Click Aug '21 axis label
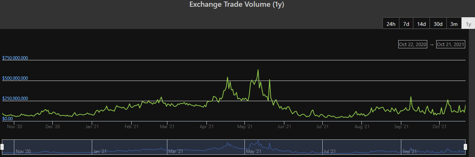Screen dimensions: 475x157 [x=361, y=127]
